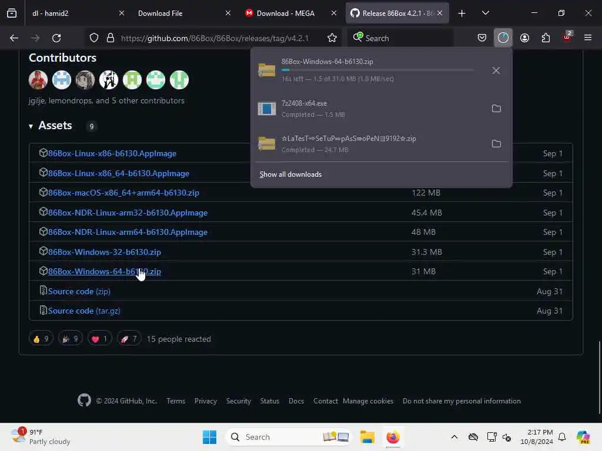Open the Docs footer link

[x=296, y=401]
